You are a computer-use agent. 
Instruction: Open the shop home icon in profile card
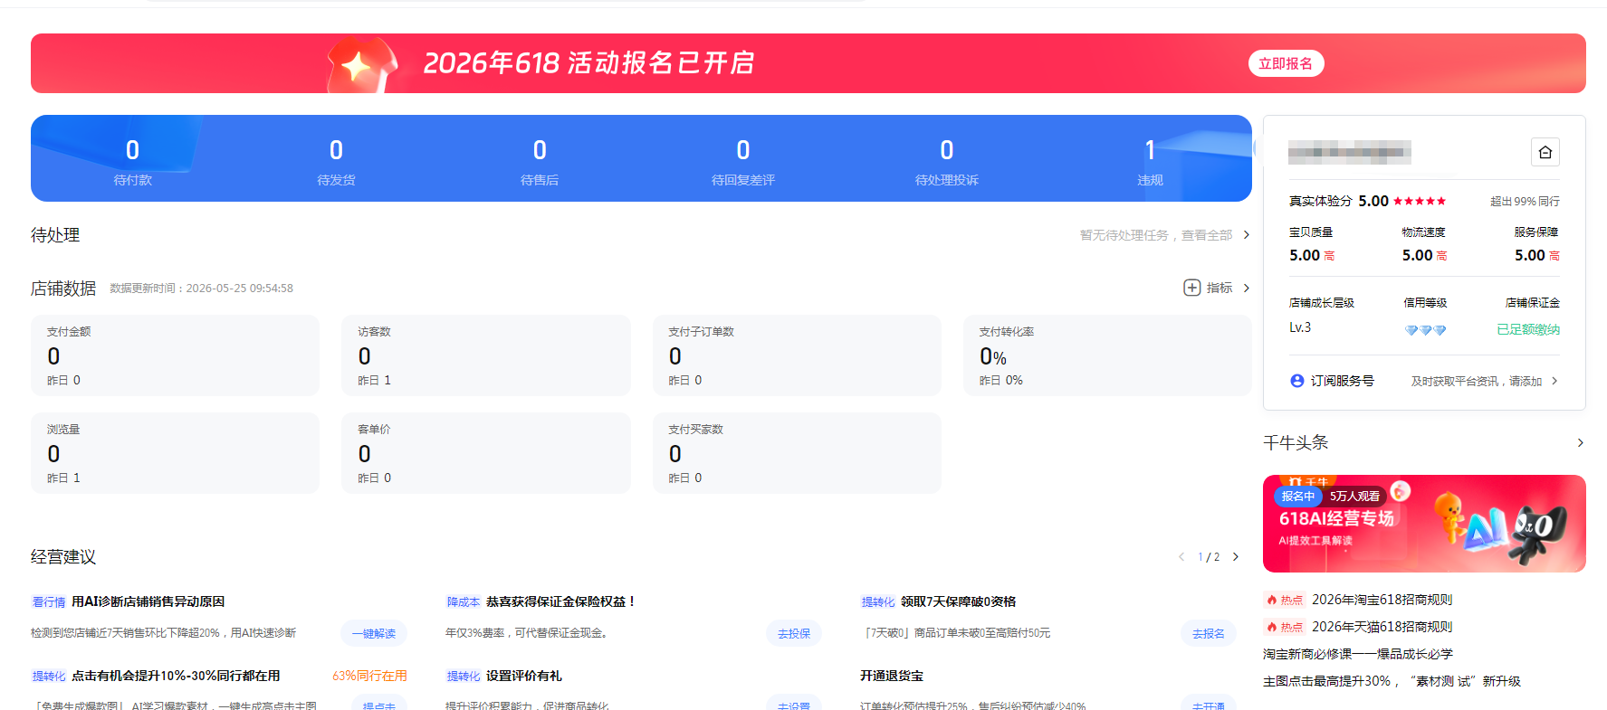coord(1545,152)
